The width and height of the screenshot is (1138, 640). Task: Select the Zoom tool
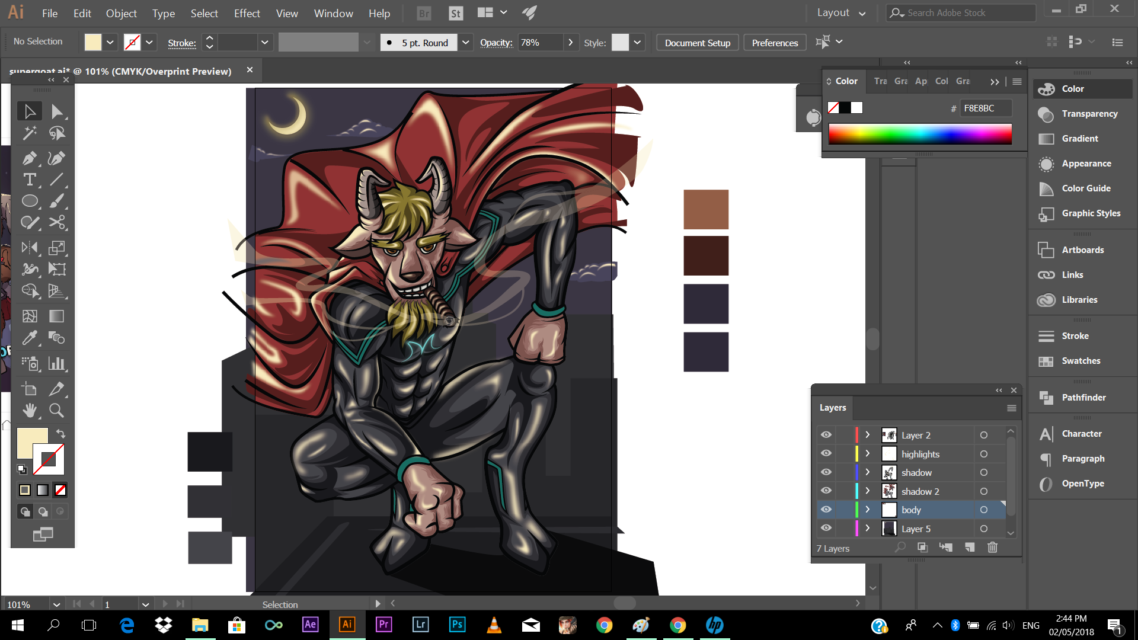[56, 411]
